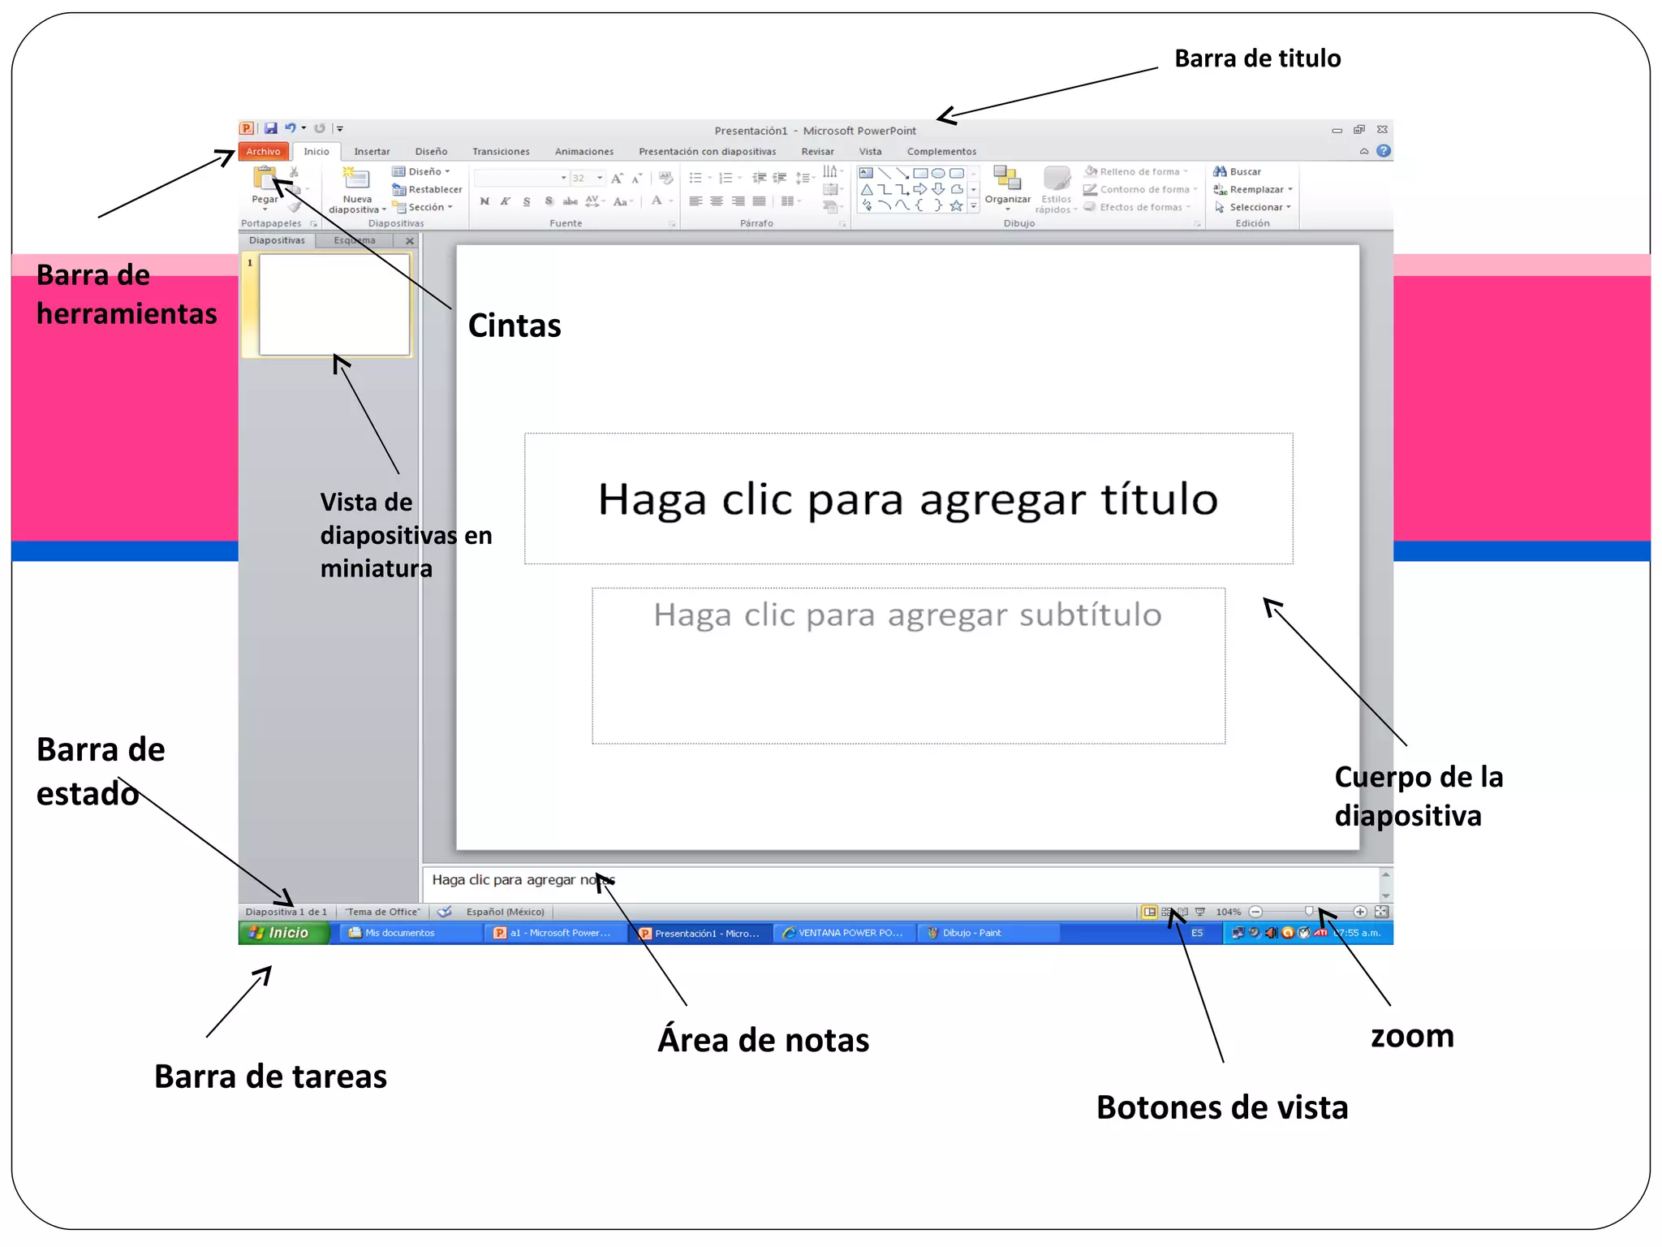Image resolution: width=1662 pixels, height=1247 pixels.
Task: Open the Transiciones ribbon tab
Action: click(501, 152)
